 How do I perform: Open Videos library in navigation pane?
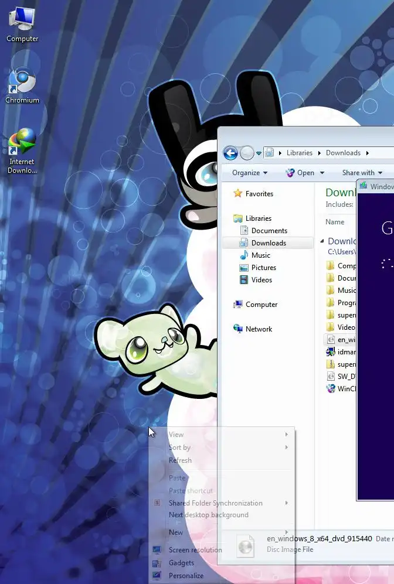261,280
